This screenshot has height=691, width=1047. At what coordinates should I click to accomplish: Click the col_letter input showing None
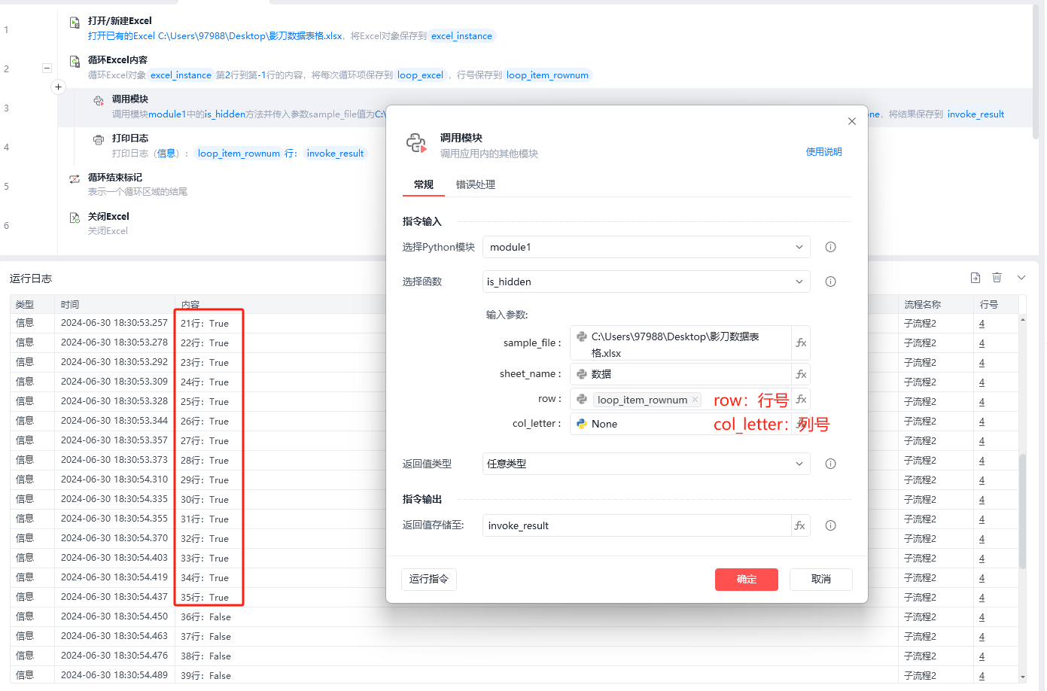(x=680, y=424)
